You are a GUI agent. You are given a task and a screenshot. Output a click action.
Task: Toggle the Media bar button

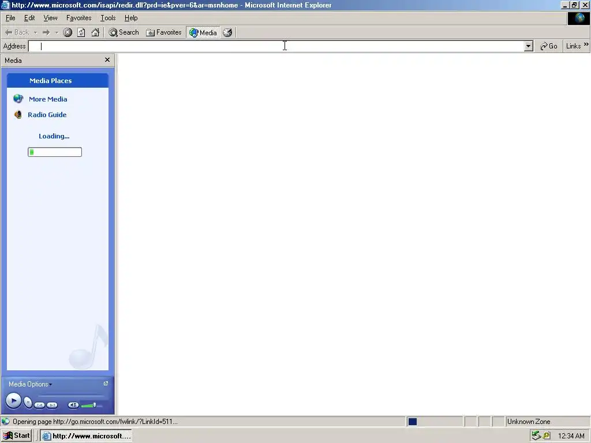tap(203, 32)
